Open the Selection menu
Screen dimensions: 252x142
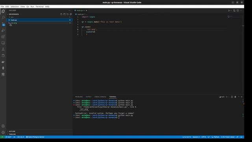click(15, 7)
